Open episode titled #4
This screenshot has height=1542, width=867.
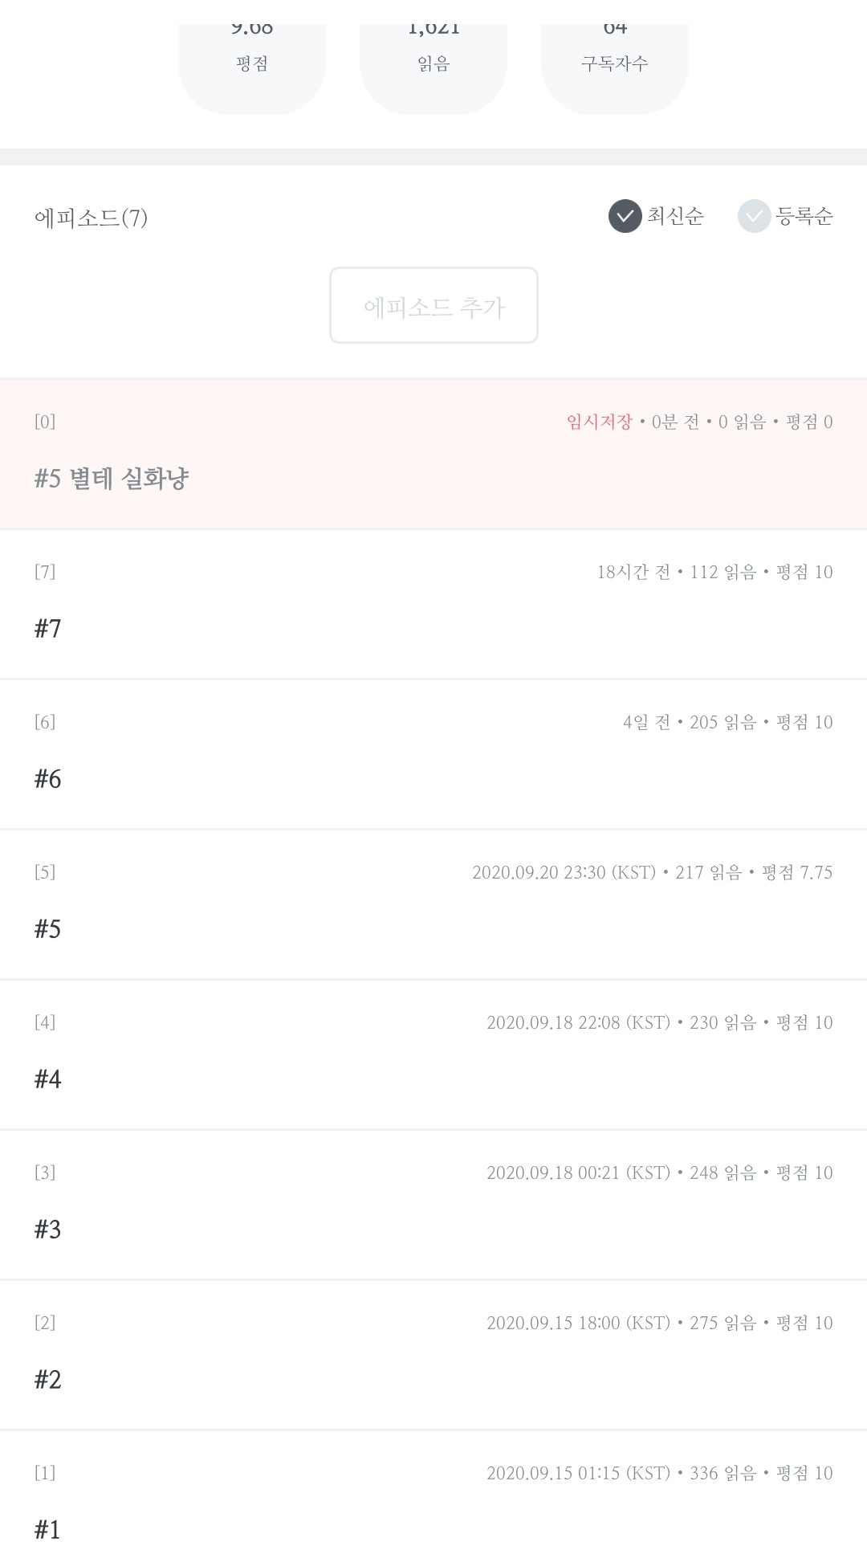tap(48, 1079)
